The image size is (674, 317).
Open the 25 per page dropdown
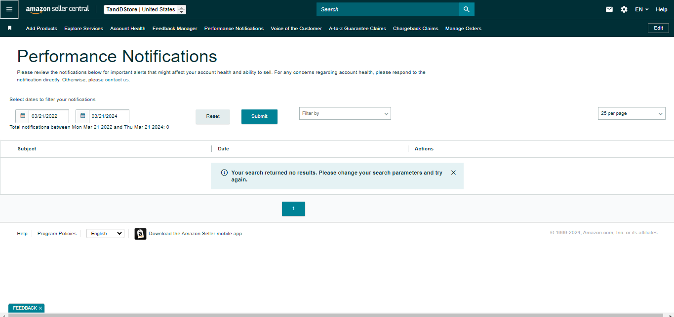(x=632, y=113)
